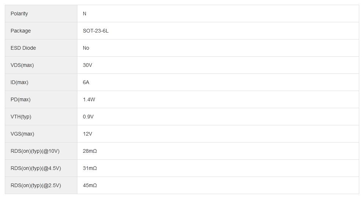364x197 pixels.
Task: Select the SOT-23-6L package value
Action: (95, 31)
